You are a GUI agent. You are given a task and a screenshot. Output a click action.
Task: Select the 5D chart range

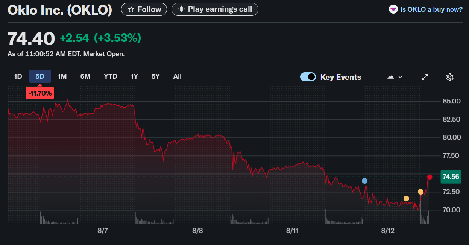point(40,76)
